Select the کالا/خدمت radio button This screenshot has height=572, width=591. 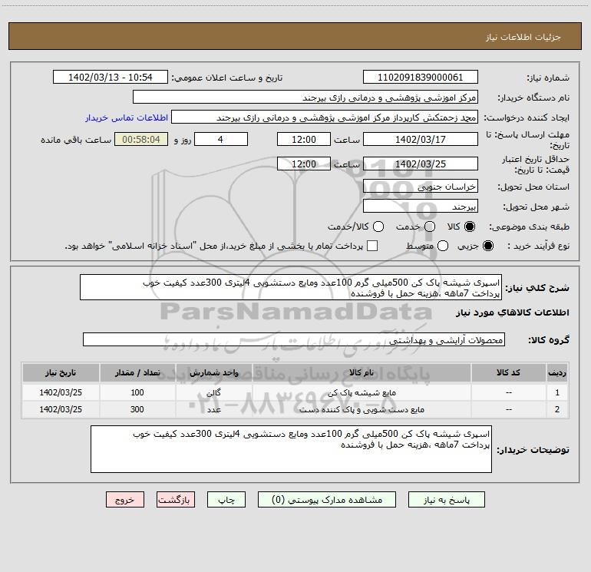point(378,226)
